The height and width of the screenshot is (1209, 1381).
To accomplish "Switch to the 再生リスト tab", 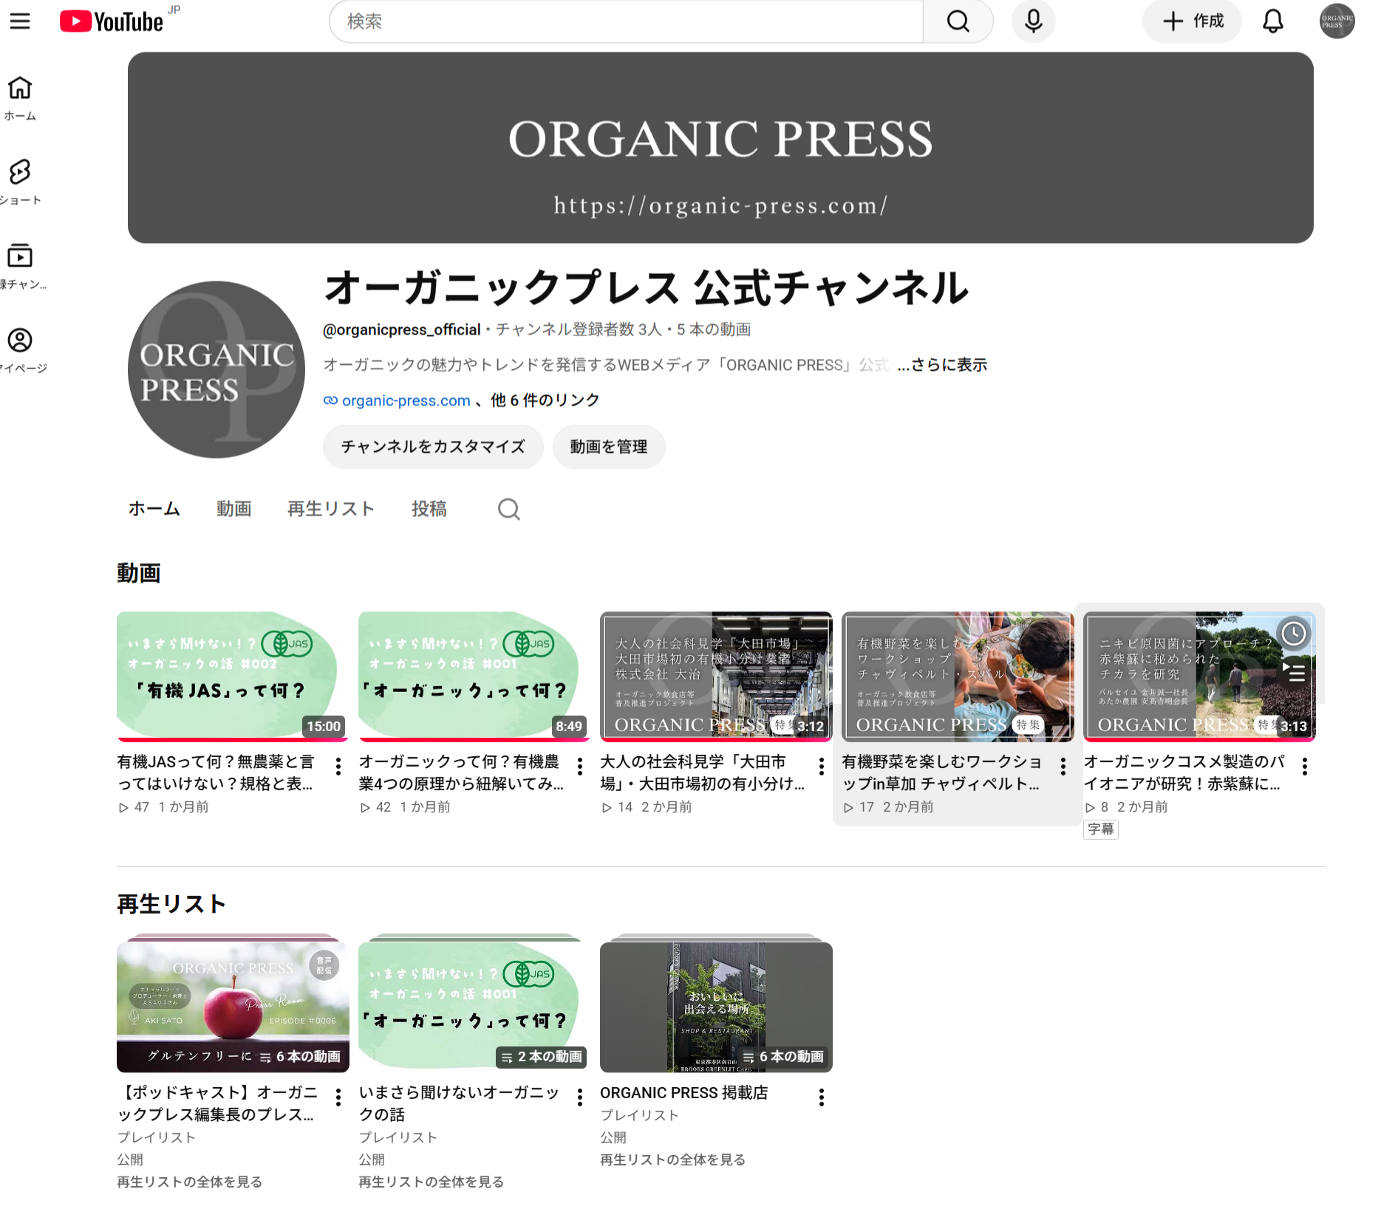I will 331,509.
